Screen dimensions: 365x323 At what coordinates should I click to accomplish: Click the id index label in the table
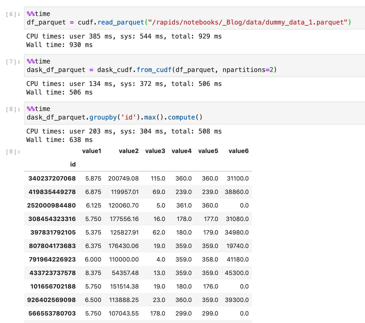73,164
